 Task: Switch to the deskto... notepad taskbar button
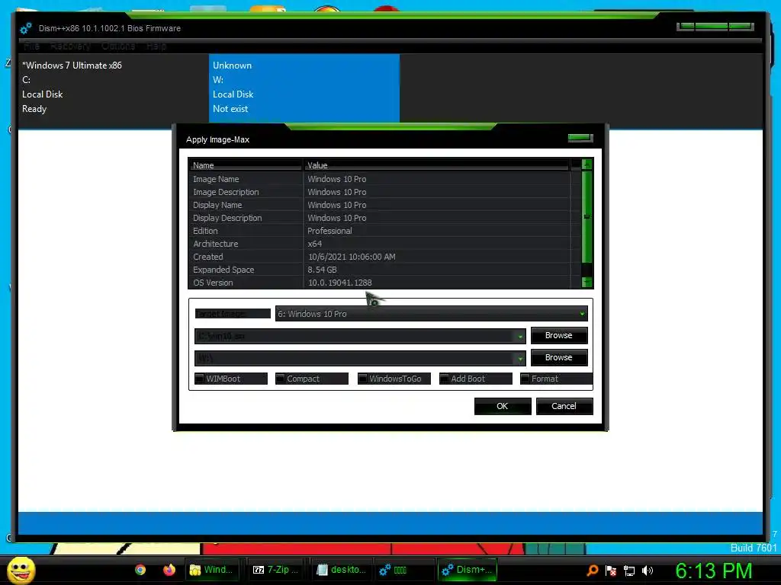click(x=342, y=570)
